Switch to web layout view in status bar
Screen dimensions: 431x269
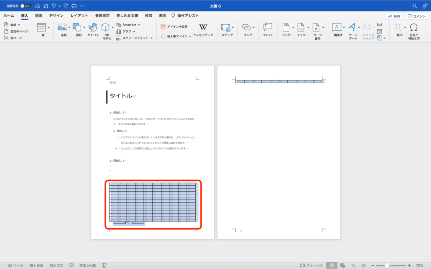point(343,266)
